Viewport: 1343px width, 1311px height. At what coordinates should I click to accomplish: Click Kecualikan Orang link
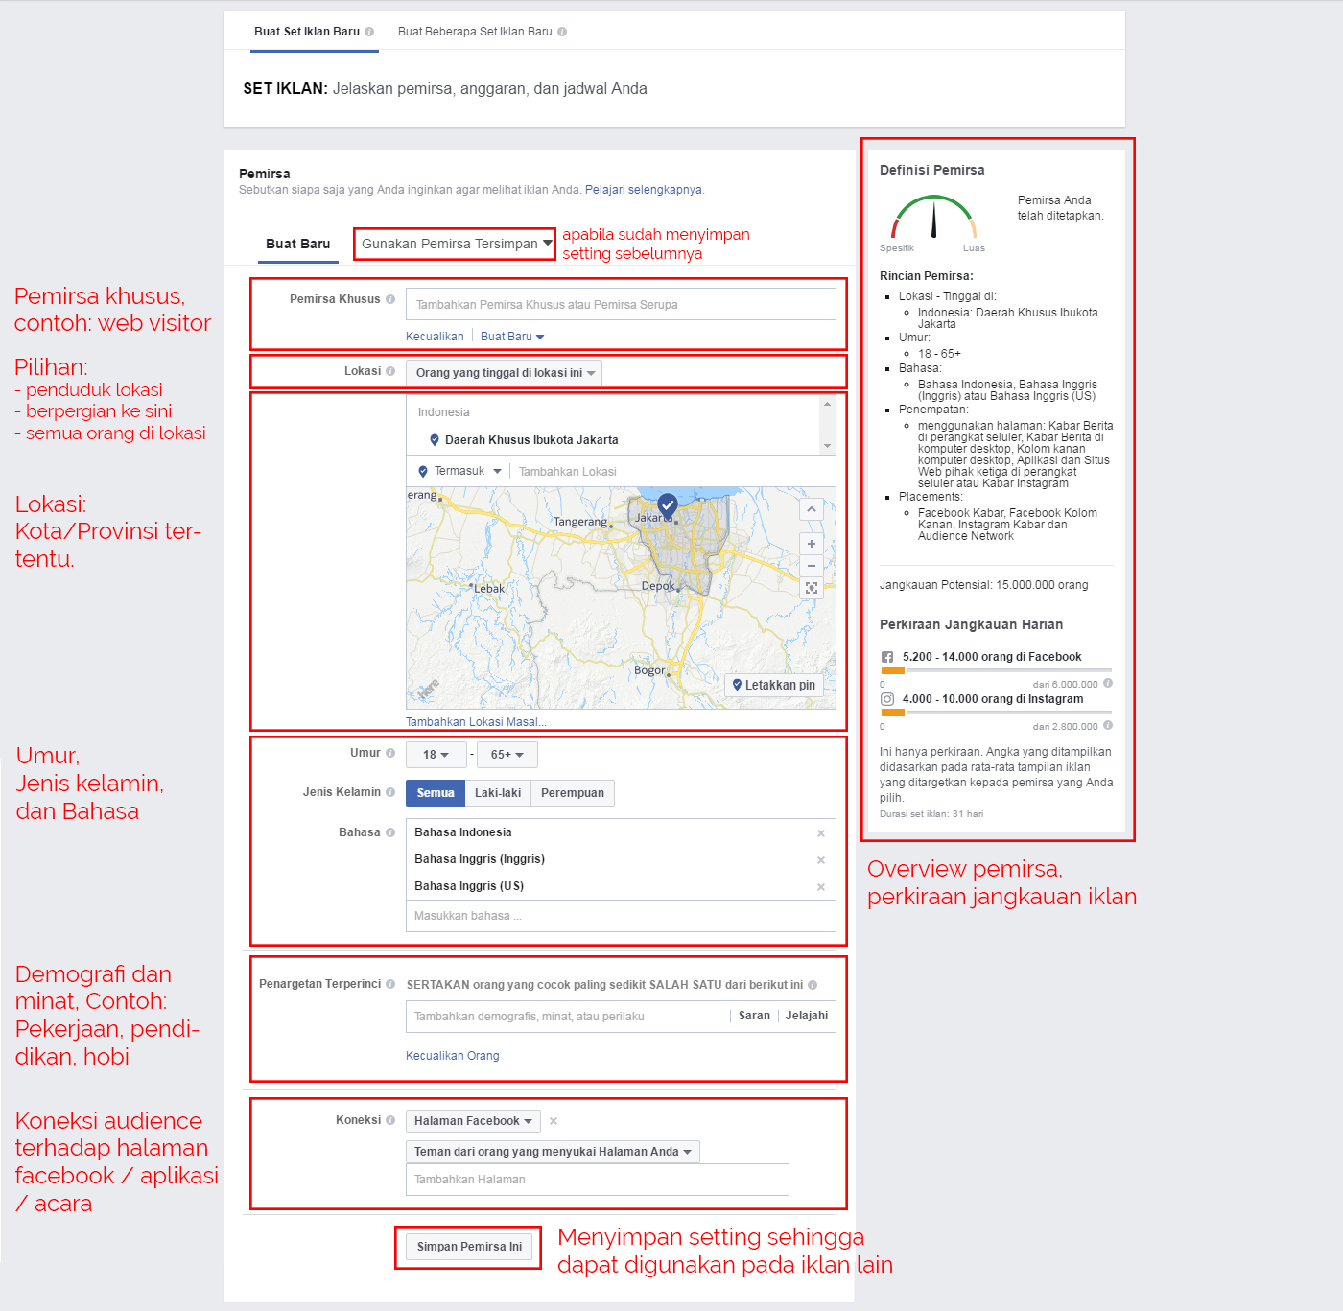453,1056
